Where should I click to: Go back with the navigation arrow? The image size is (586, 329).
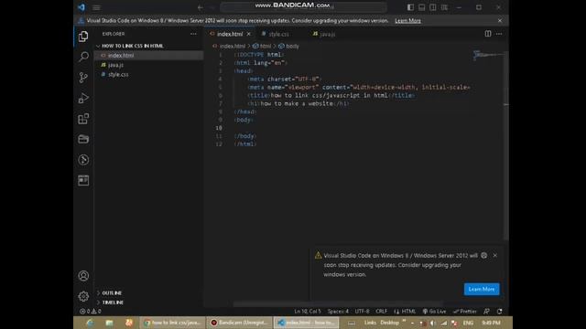coord(201,7)
